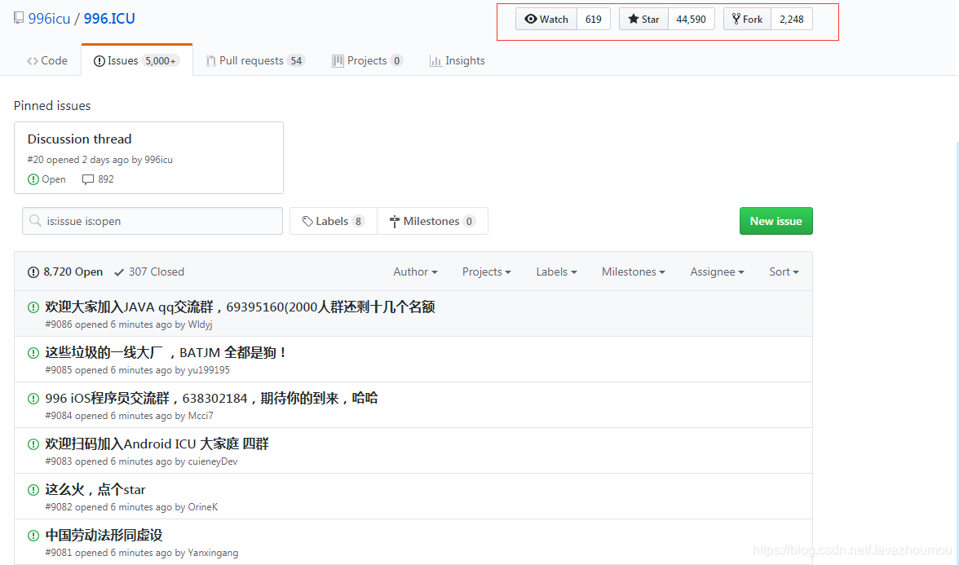The width and height of the screenshot is (959, 565).
Task: Open the 44,590 stargazers count
Action: 692,19
